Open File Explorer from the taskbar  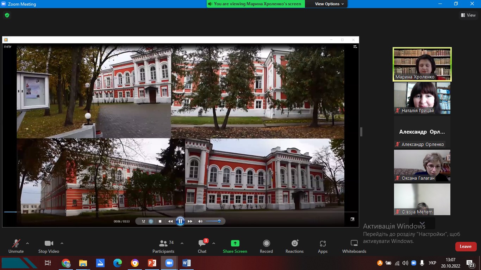point(83,263)
